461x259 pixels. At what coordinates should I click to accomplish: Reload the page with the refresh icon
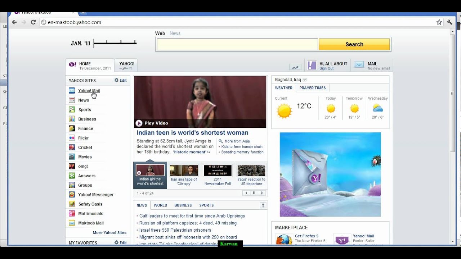pyautogui.click(x=33, y=22)
